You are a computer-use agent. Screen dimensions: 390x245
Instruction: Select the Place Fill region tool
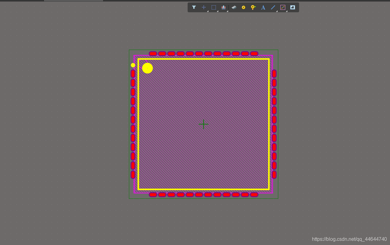coord(293,7)
